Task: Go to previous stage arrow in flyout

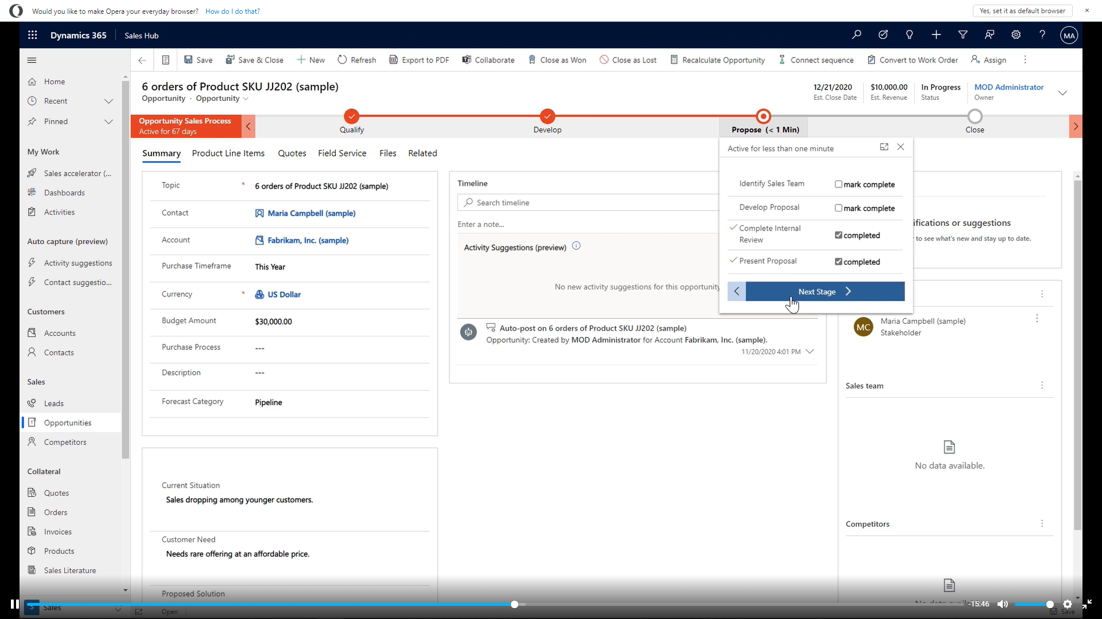Action: tap(736, 292)
